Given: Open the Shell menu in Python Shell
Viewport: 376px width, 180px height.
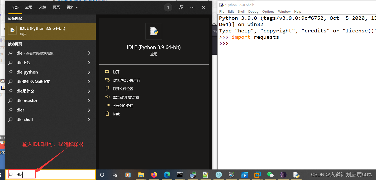Looking at the screenshot, I should tap(241, 11).
